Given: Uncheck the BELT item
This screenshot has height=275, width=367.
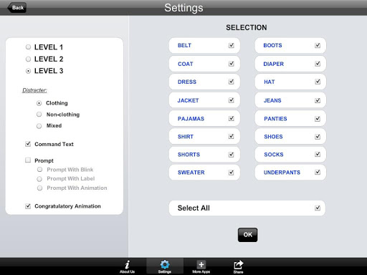Looking at the screenshot, I should tap(231, 45).
